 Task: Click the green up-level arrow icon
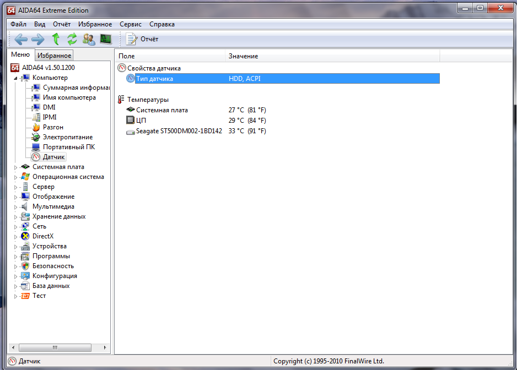coord(55,39)
